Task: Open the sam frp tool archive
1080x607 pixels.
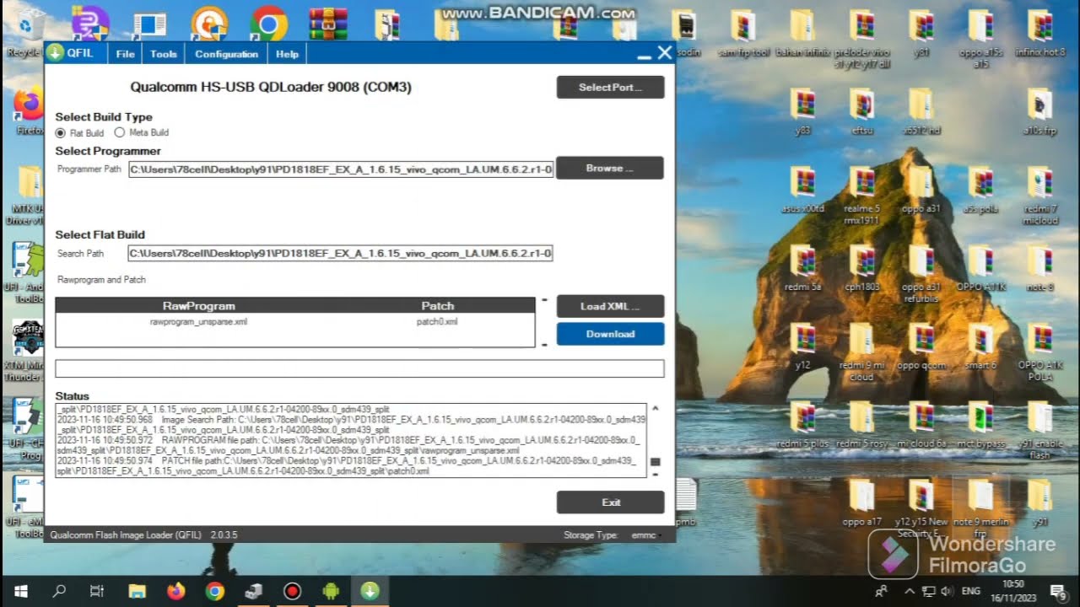Action: (742, 34)
